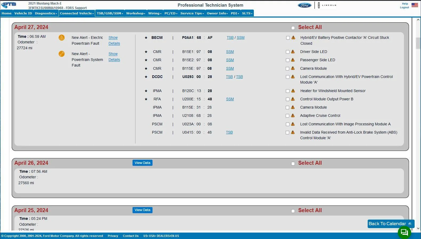
Task: Tick checkbox for Driver Side LED
Action: [x=287, y=52]
